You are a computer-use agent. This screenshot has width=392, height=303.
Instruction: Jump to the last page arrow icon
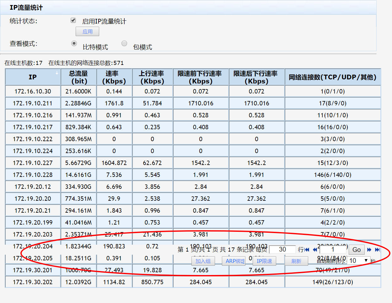pos(377,250)
